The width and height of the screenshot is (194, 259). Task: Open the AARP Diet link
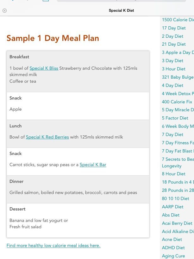(x=172, y=207)
